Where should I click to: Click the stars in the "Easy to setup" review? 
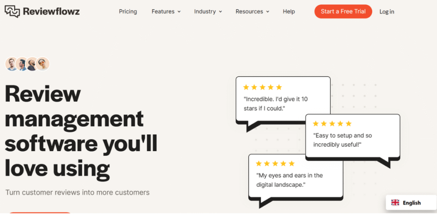click(x=332, y=124)
